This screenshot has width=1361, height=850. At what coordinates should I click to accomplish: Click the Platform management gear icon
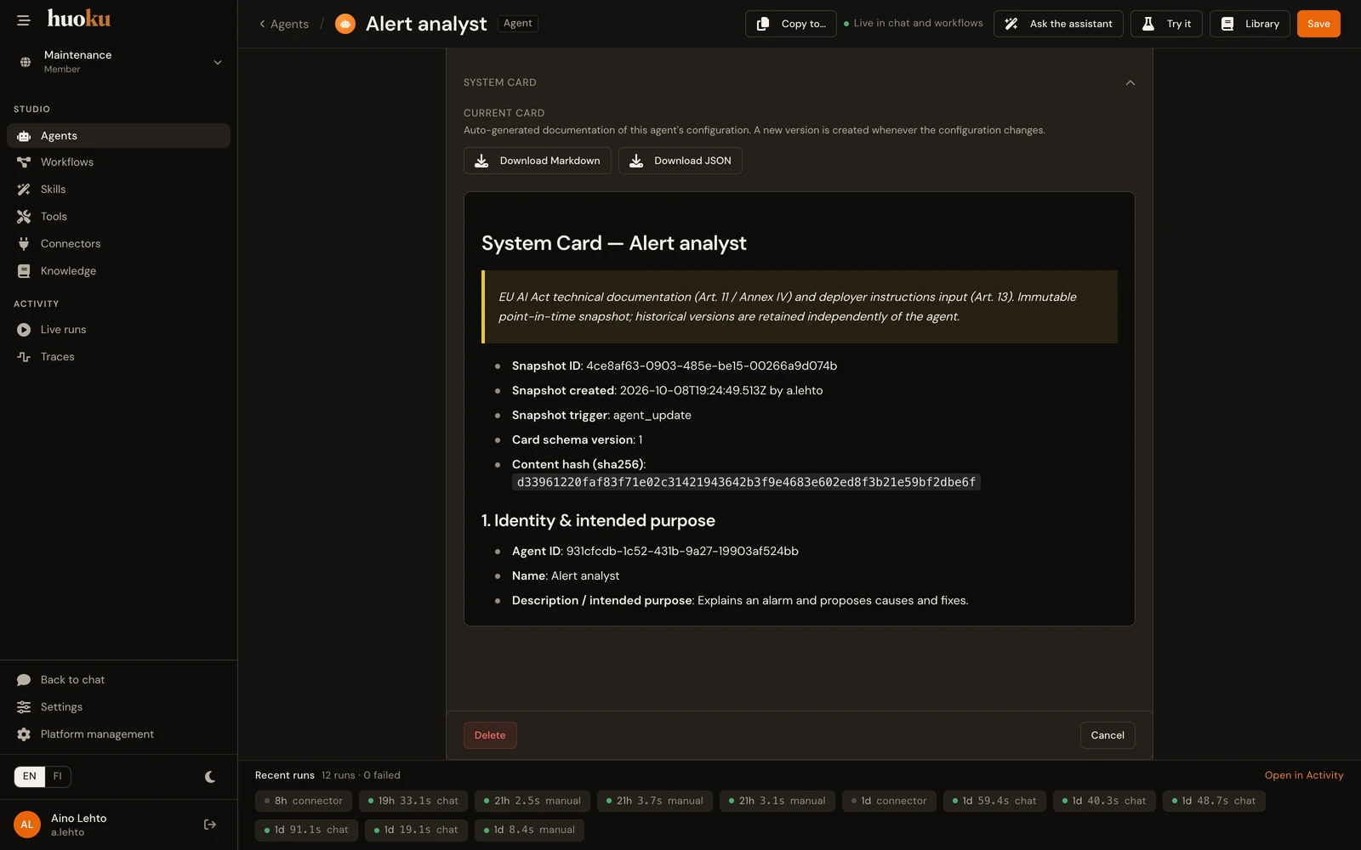[24, 734]
